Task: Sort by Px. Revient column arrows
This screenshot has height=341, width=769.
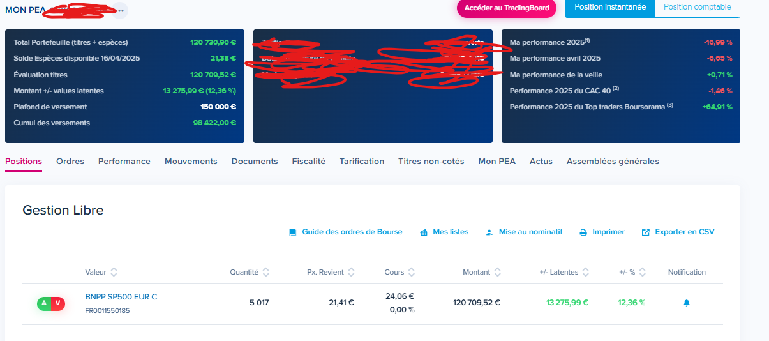Action: pyautogui.click(x=352, y=272)
